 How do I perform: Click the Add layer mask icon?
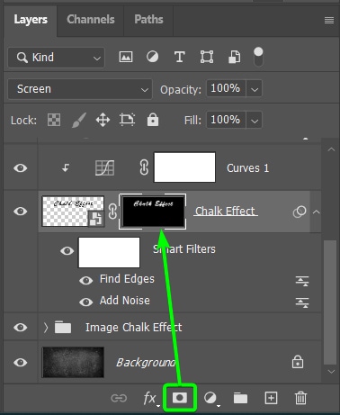tap(180, 398)
